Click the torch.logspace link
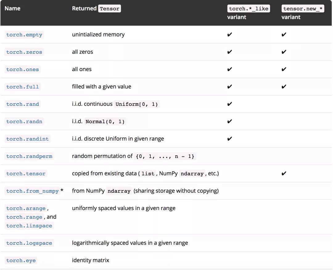 click(29, 243)
